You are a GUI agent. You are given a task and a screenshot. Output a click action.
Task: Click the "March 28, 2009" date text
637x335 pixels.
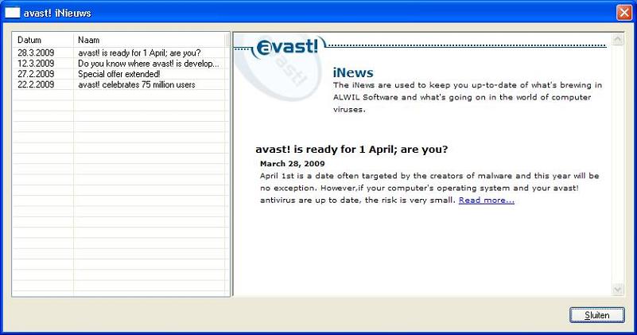(292, 164)
